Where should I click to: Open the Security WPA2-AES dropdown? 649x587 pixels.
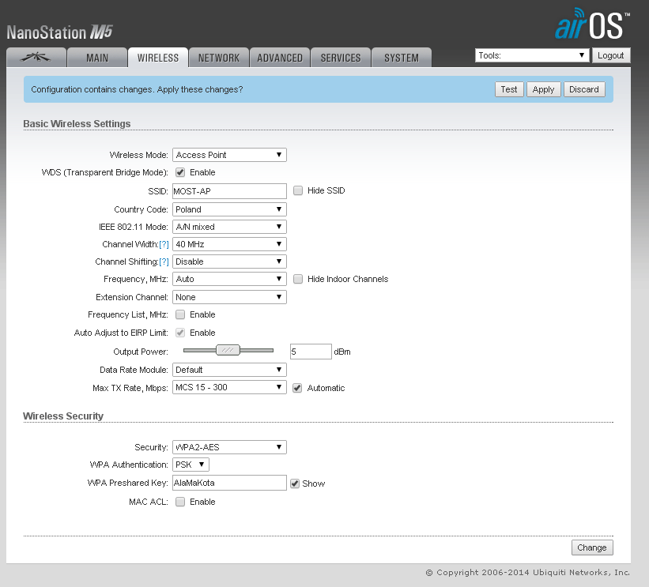pyautogui.click(x=229, y=447)
